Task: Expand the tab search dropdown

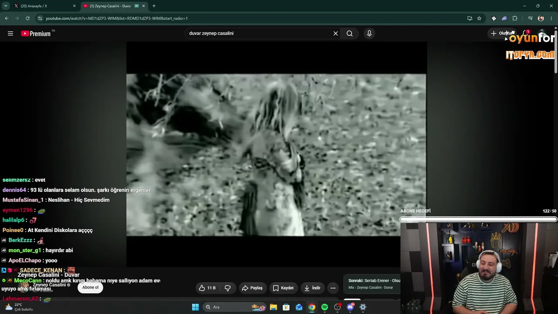Action: click(6, 6)
